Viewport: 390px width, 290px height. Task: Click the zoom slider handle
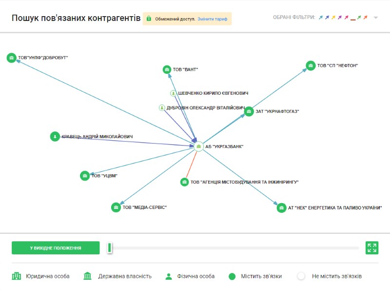pyautogui.click(x=109, y=248)
